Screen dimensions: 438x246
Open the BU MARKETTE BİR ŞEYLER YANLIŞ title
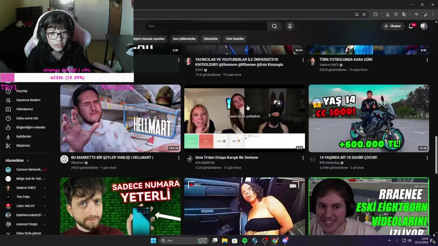pos(112,158)
